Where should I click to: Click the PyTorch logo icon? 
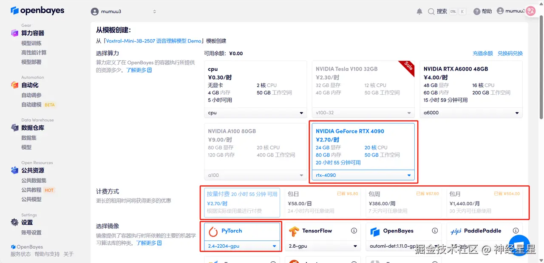(213, 231)
